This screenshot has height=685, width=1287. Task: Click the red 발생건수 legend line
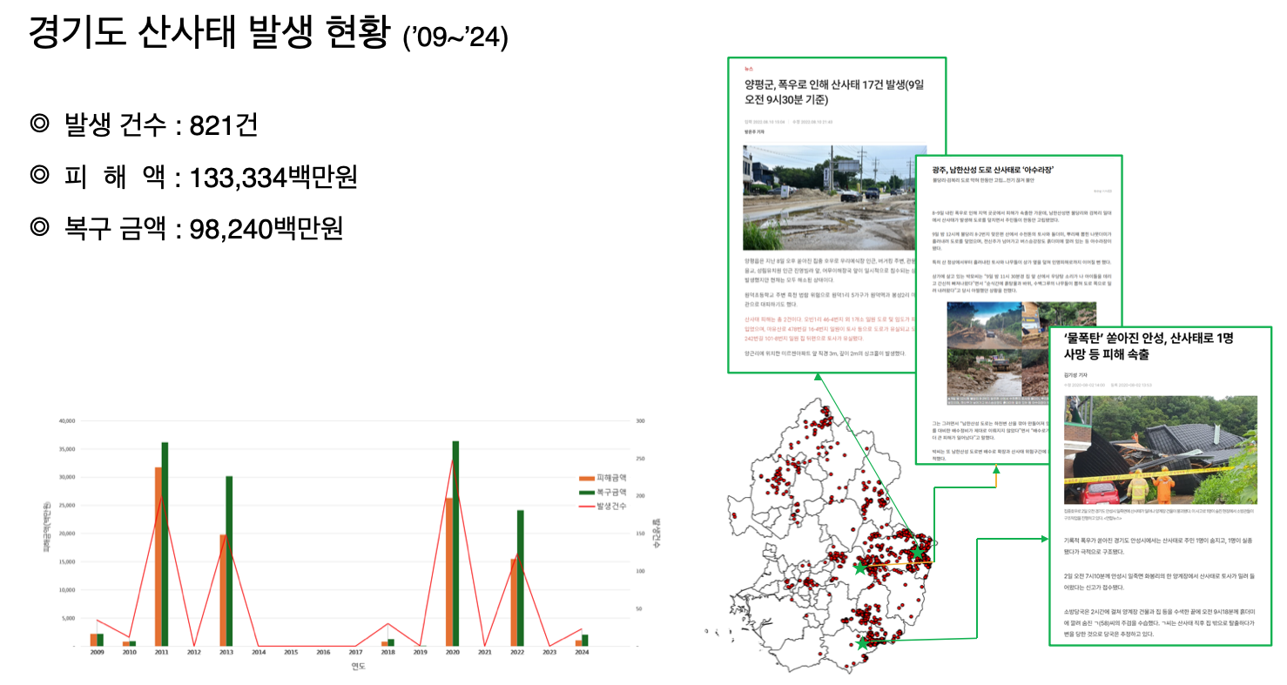point(586,505)
